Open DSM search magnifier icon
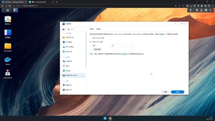Screen dimensions: 215x121 click(x=211, y=10)
